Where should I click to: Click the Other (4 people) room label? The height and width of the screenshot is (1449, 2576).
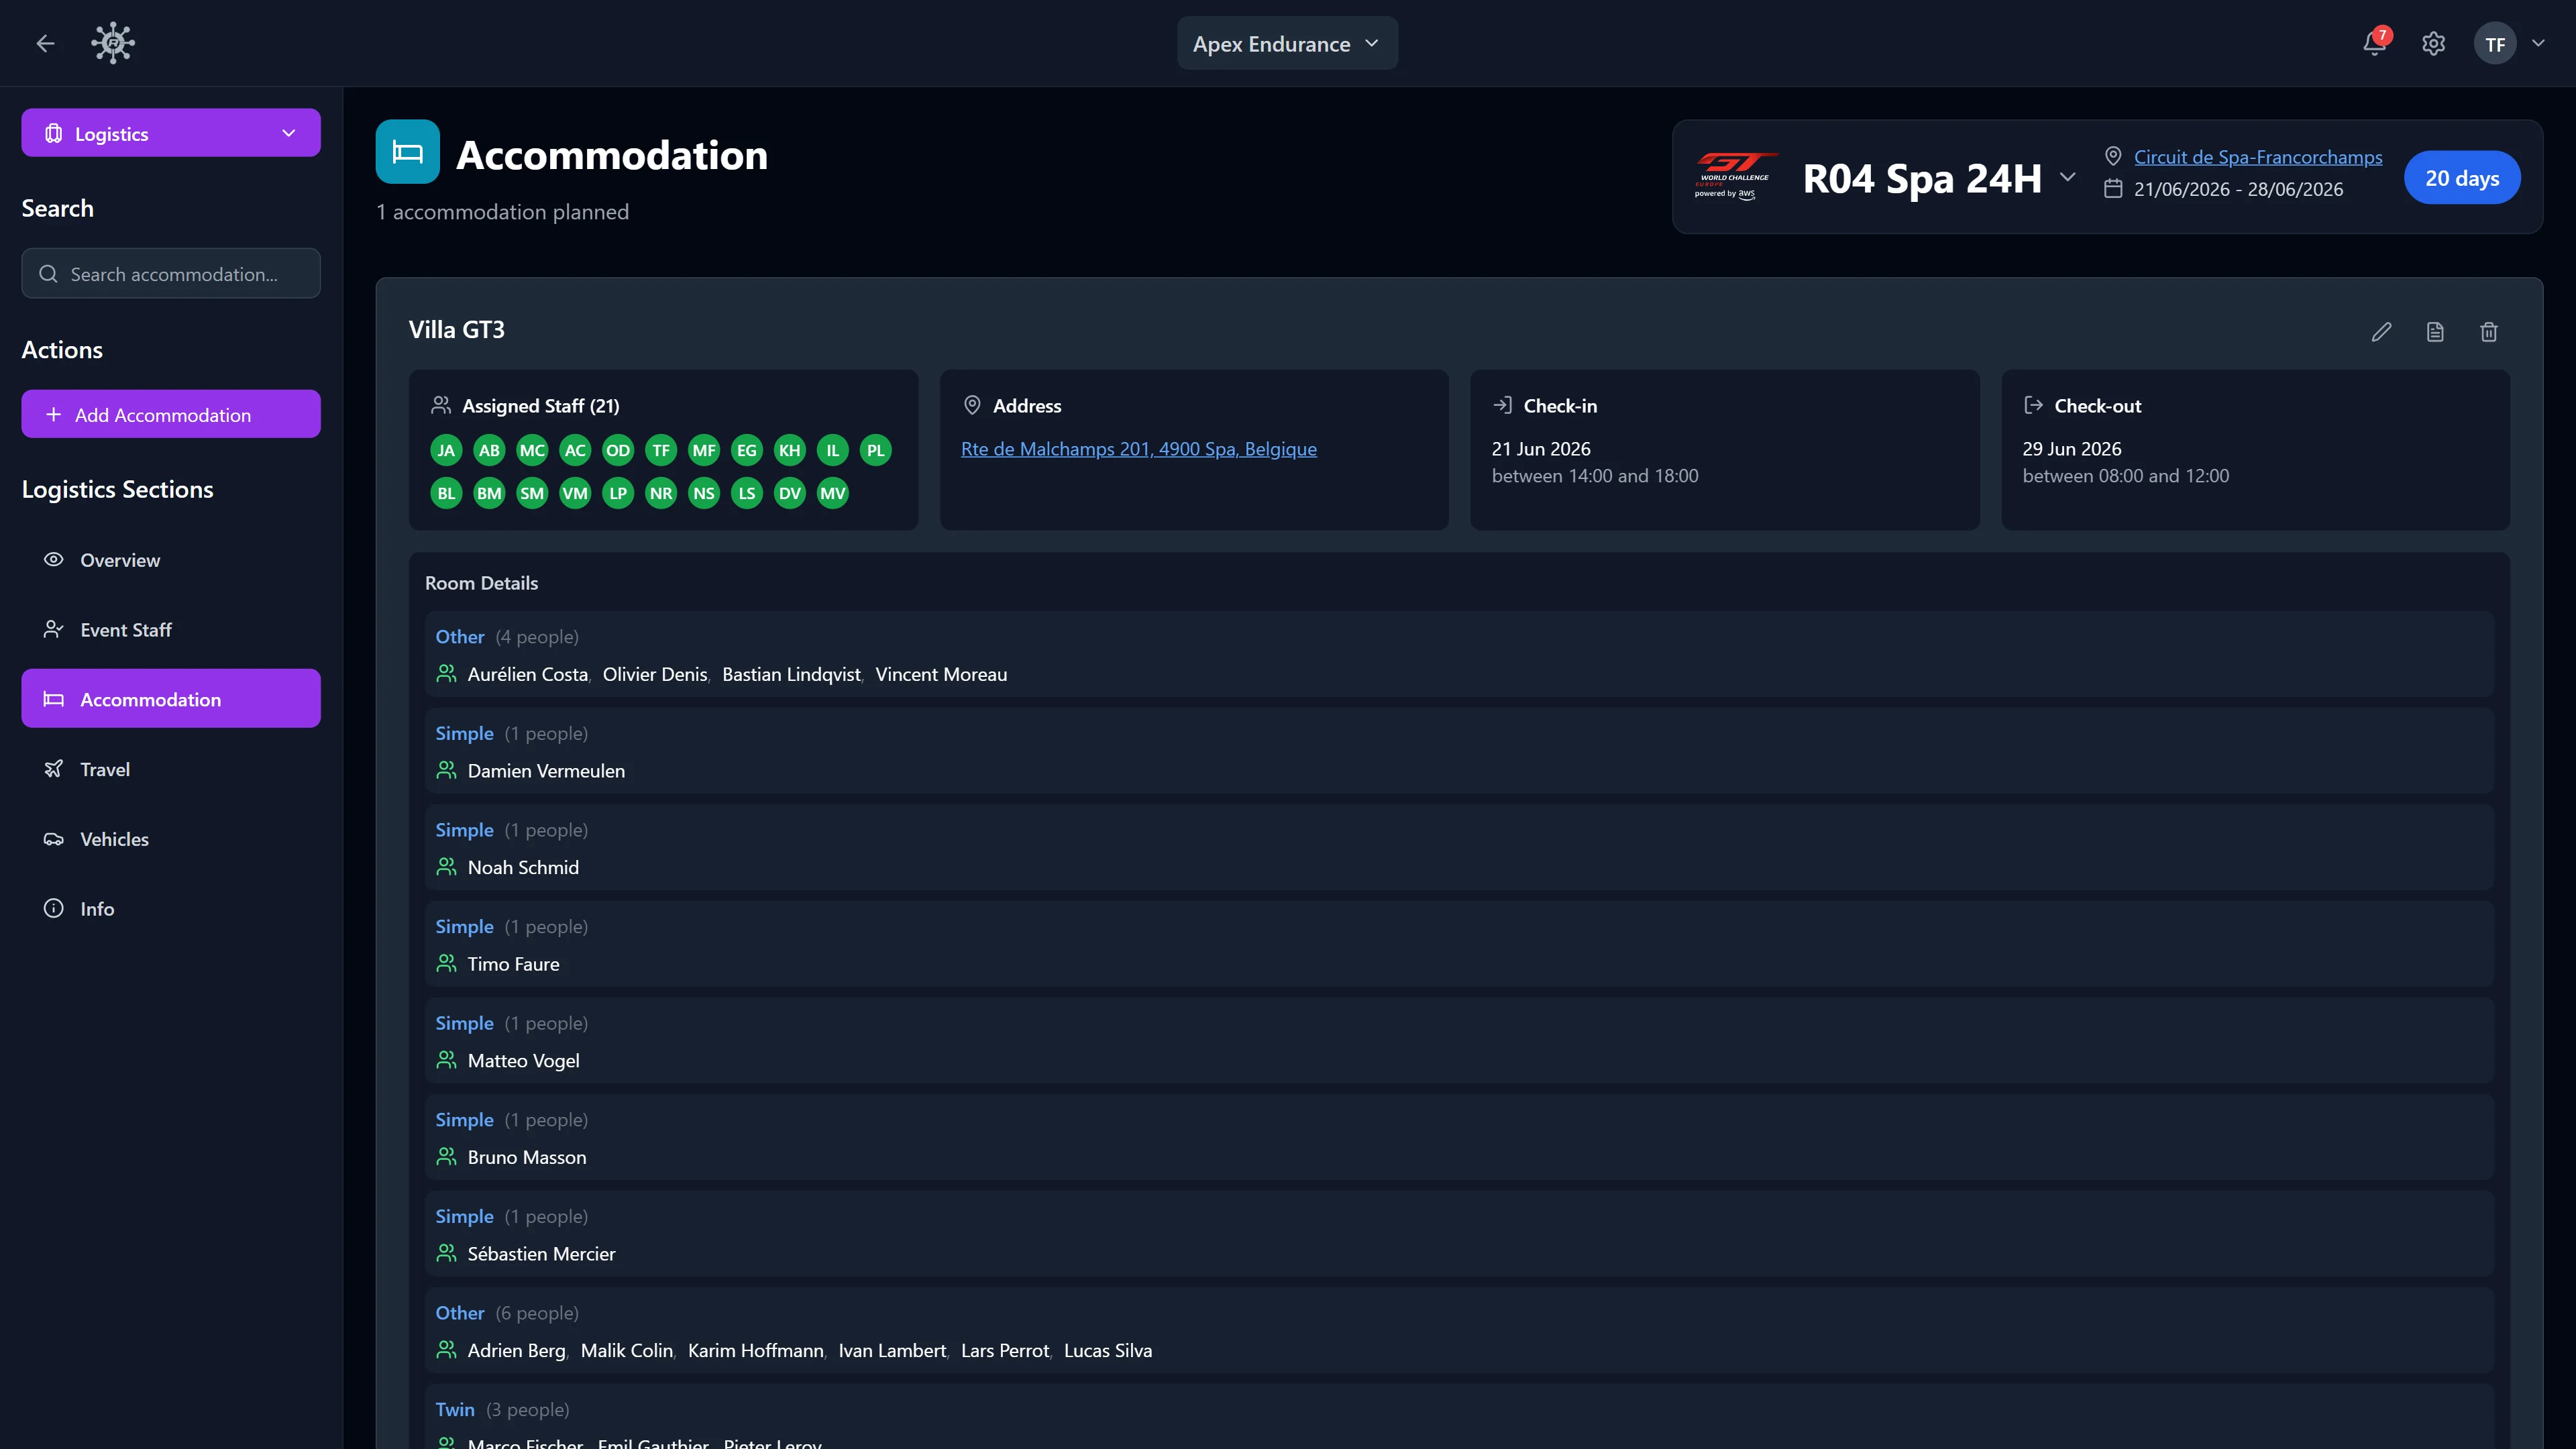[x=507, y=637]
